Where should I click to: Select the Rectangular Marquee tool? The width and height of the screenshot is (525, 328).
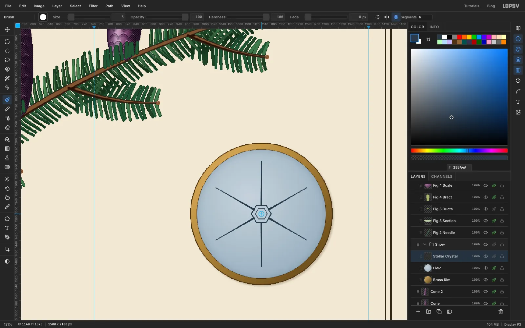pos(7,42)
